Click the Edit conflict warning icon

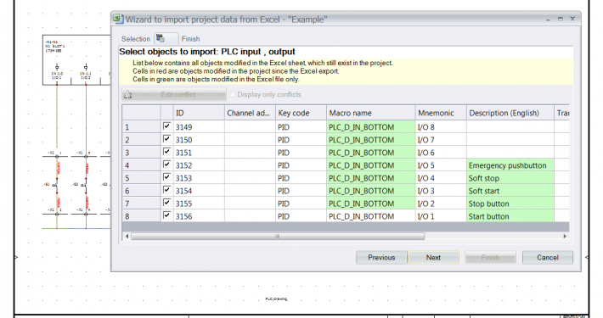[127, 94]
